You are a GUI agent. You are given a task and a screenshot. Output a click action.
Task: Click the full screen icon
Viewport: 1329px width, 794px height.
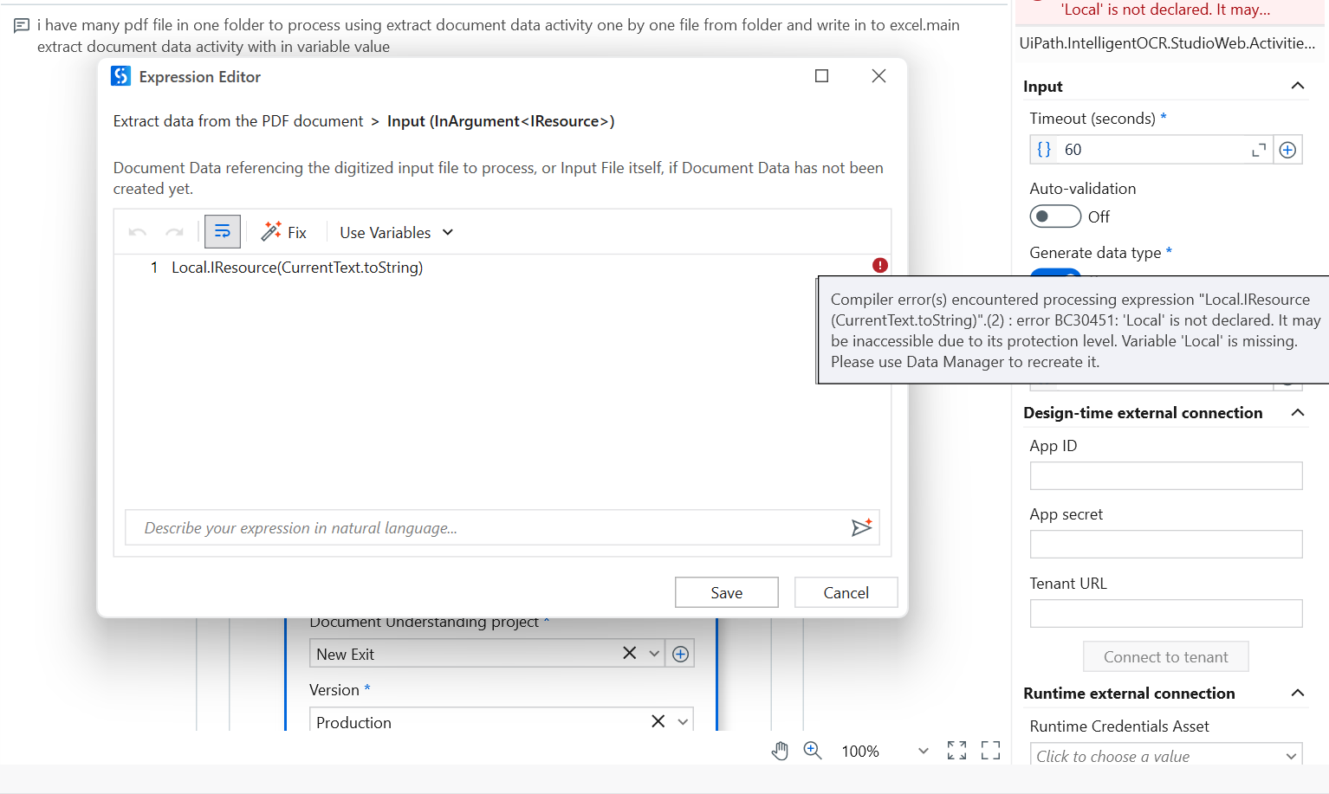(990, 751)
